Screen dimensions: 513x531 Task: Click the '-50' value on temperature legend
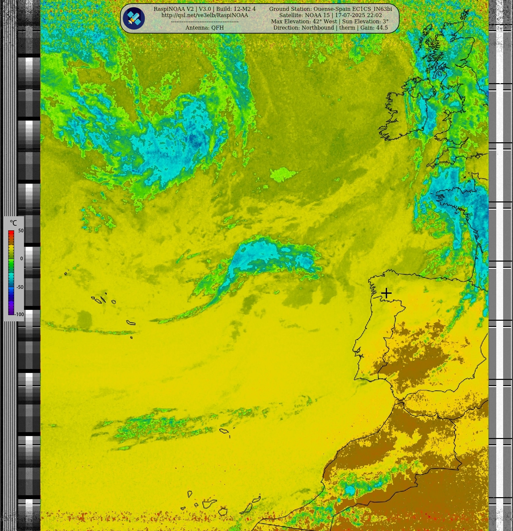[20, 287]
